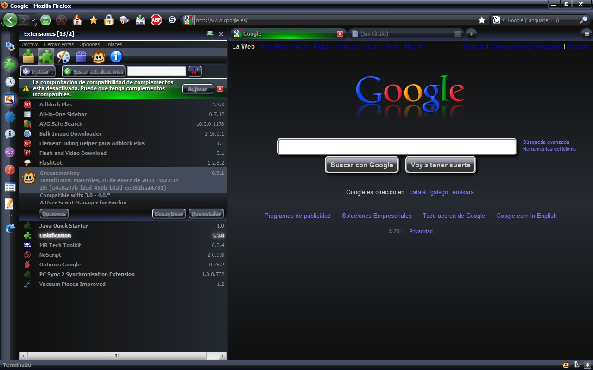Open the Extensiones sidebar title dropdown
Screen dimensions: 593x370
click(x=77, y=34)
